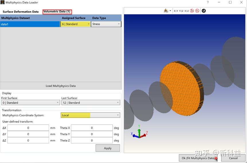Open the Last Surface dropdown
The height and width of the screenshot is (163, 247).
click(x=91, y=103)
